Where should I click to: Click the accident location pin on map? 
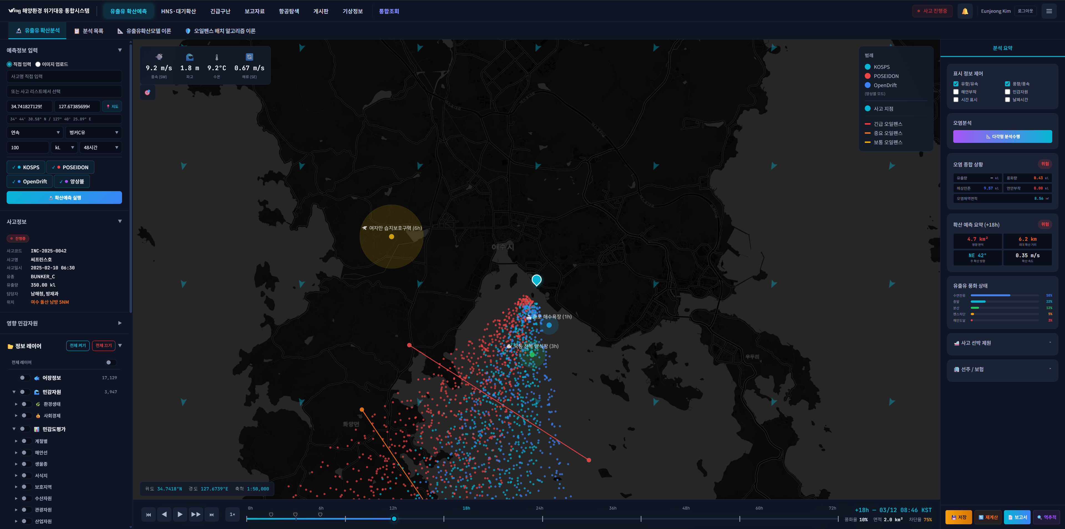pos(536,280)
